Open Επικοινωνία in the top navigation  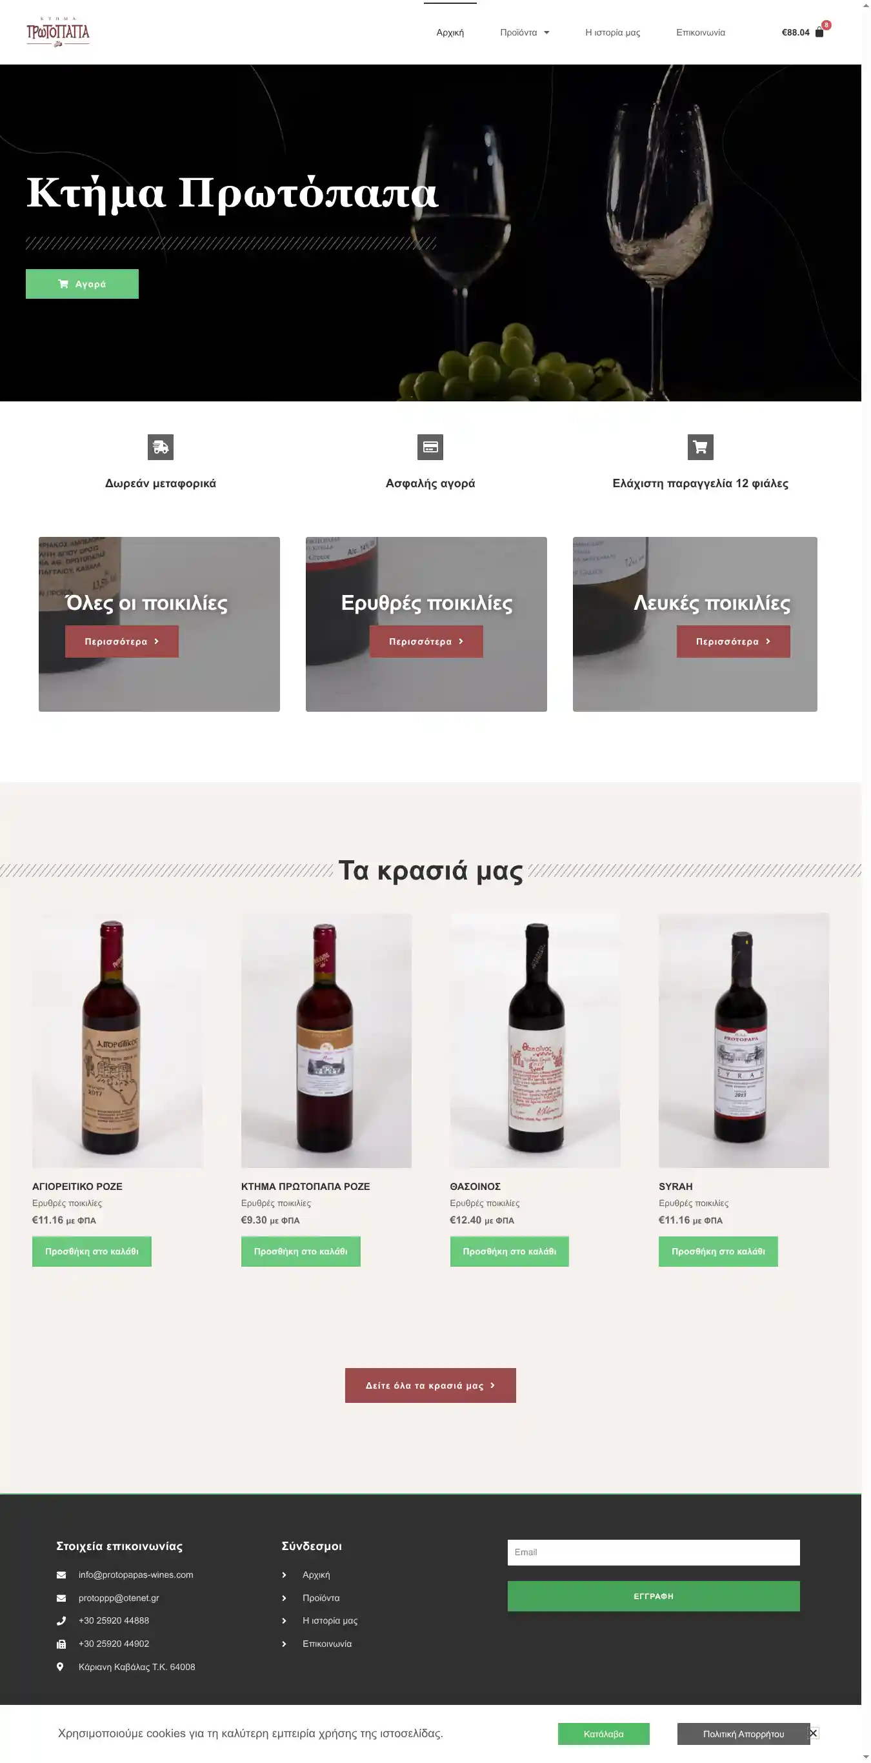[x=701, y=32]
